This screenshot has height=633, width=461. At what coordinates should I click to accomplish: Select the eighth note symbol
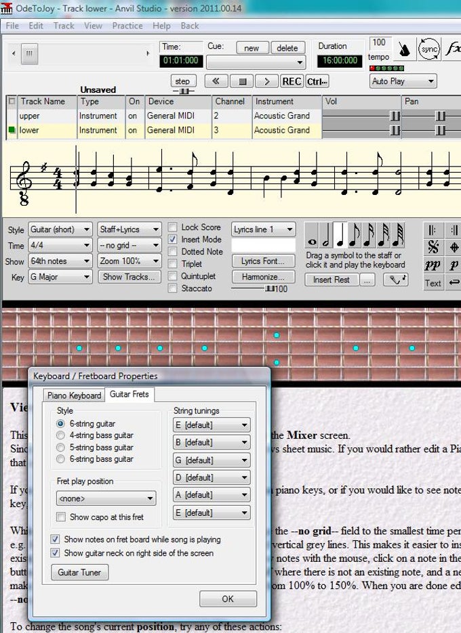[x=355, y=235]
